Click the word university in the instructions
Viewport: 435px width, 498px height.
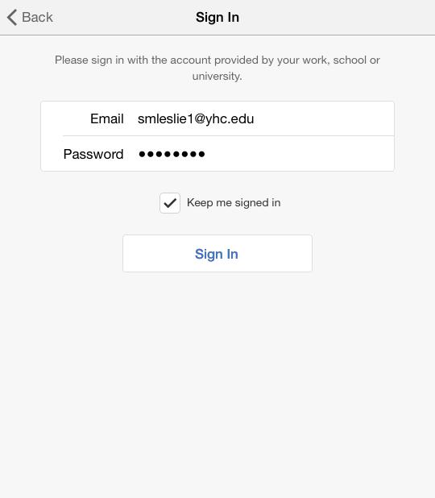tap(216, 77)
